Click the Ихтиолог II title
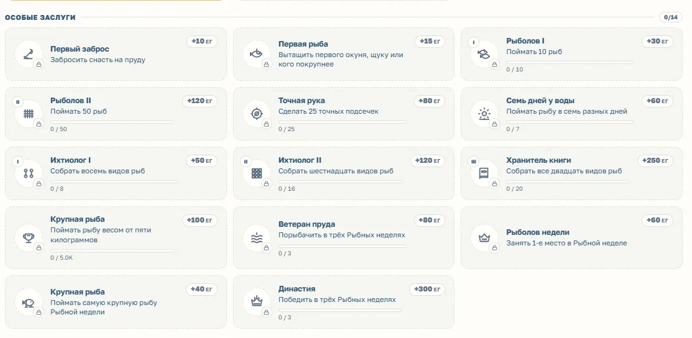The image size is (692, 338). point(300,160)
